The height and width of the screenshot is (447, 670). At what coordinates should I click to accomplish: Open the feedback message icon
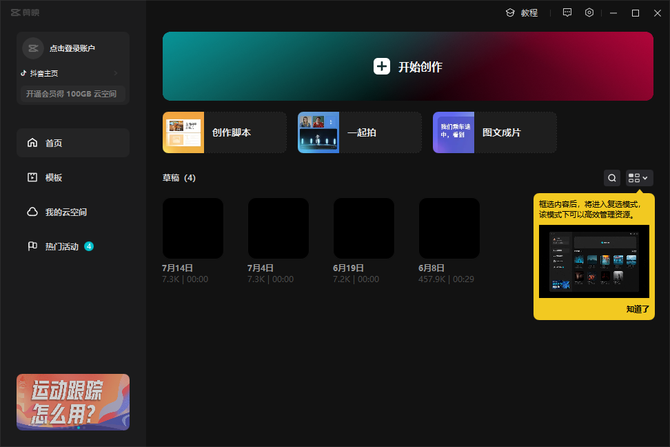click(567, 12)
